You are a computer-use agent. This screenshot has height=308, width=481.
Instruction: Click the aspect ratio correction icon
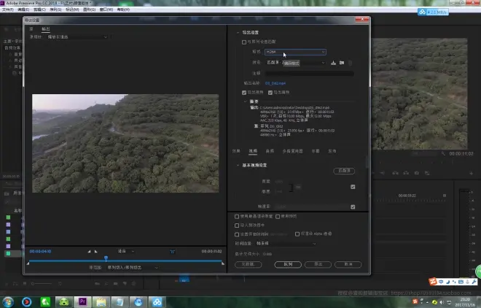(x=173, y=252)
